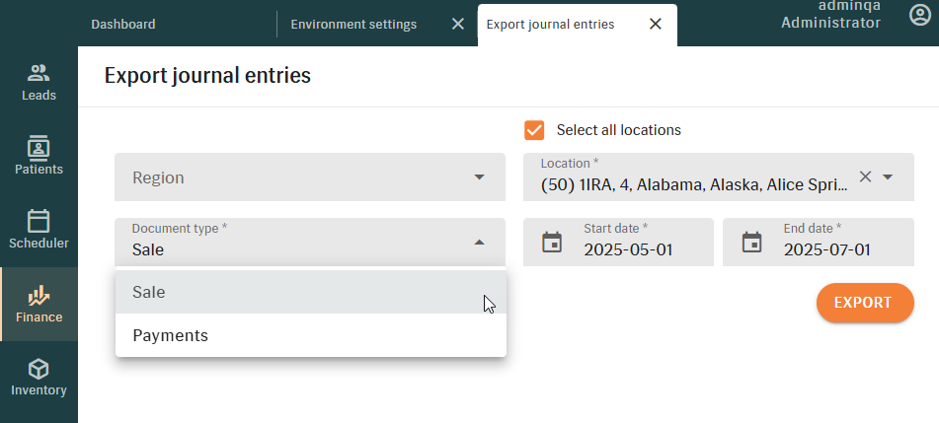Viewport: 939px width, 423px height.
Task: Open the user profile avatar icon
Action: click(920, 15)
